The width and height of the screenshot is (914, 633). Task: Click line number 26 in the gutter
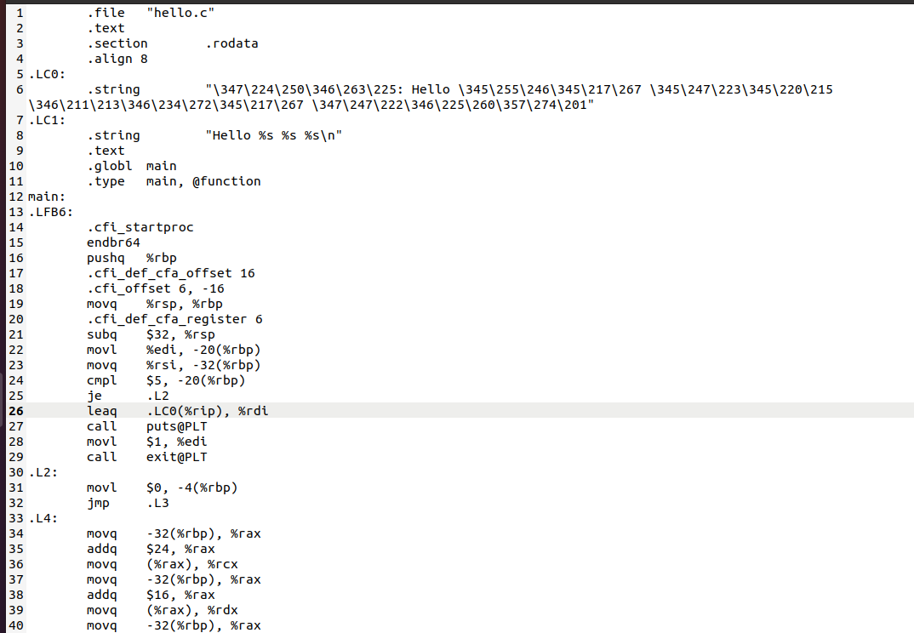click(15, 411)
